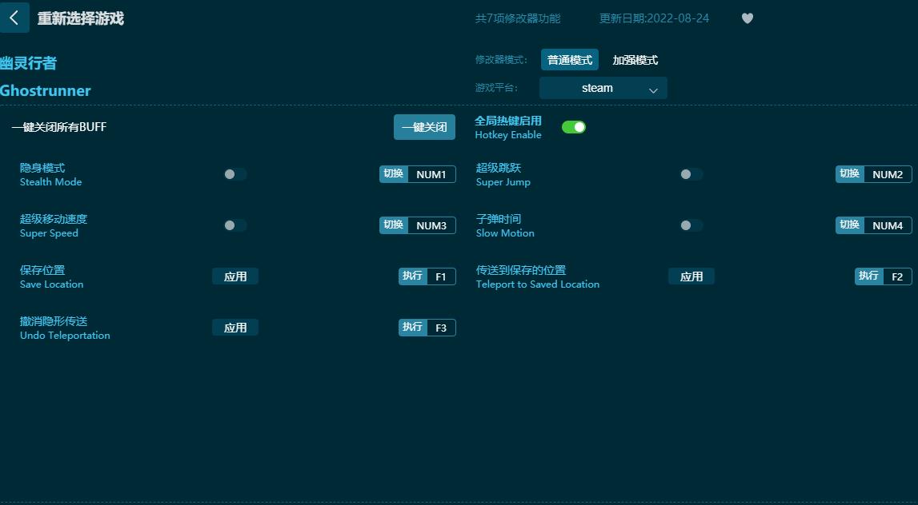Click NUM2 hotkey for Super Jump
This screenshot has height=505, width=918.
point(888,174)
